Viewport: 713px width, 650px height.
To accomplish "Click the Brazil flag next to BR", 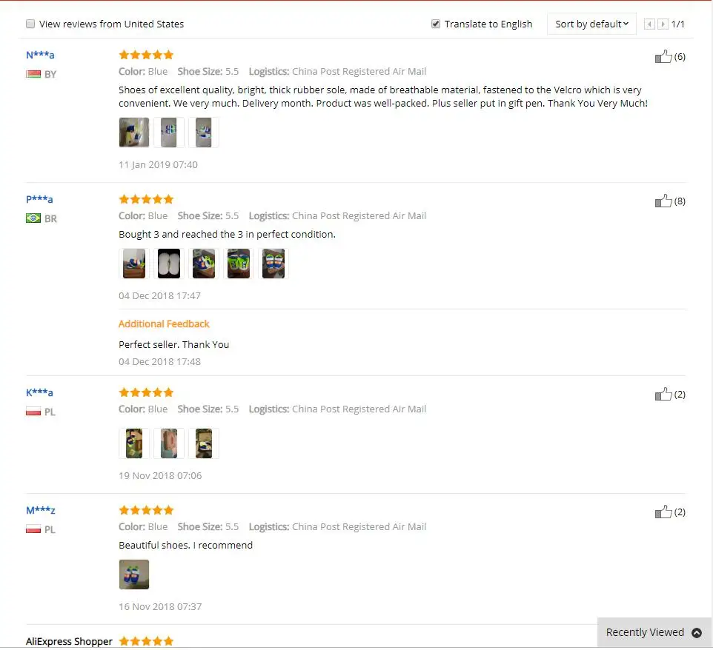I will coord(33,218).
